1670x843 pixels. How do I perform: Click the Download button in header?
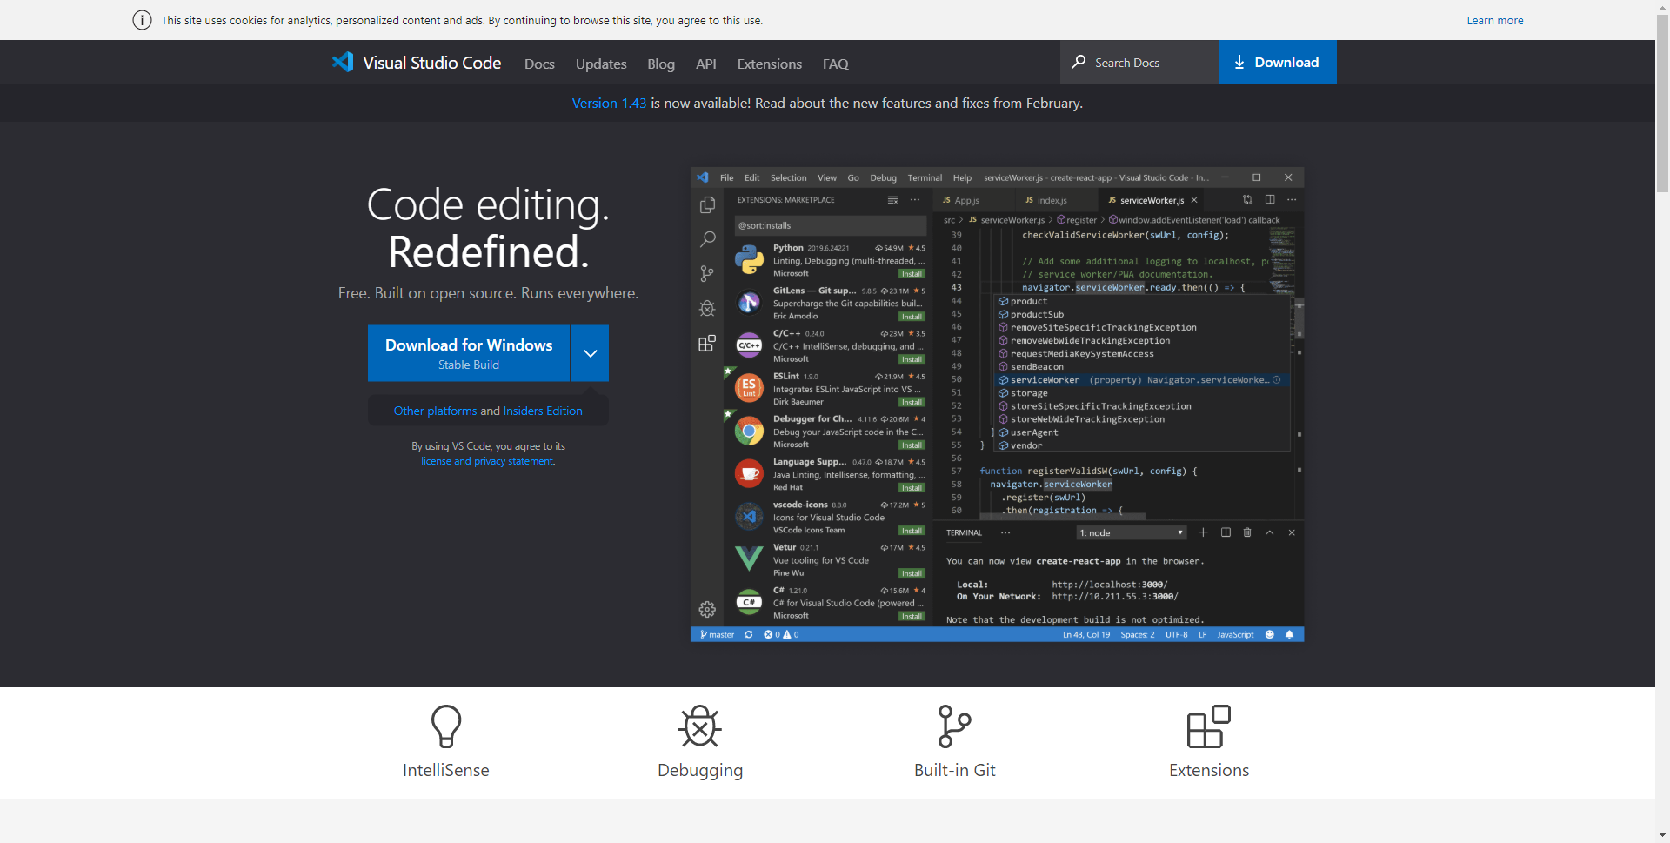pyautogui.click(x=1277, y=62)
